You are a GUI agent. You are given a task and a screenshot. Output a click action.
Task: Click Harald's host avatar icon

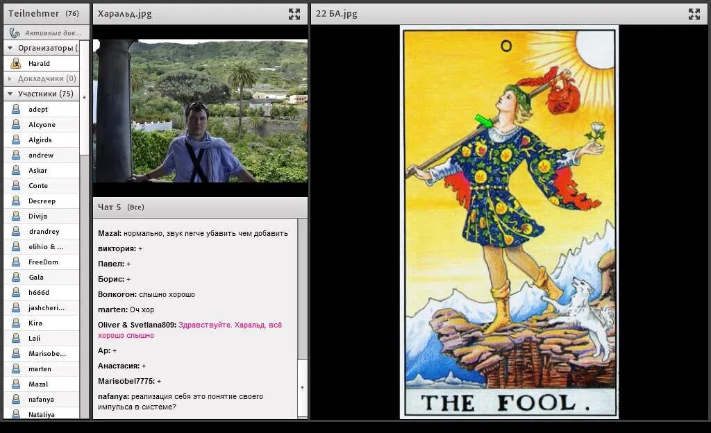tap(16, 63)
